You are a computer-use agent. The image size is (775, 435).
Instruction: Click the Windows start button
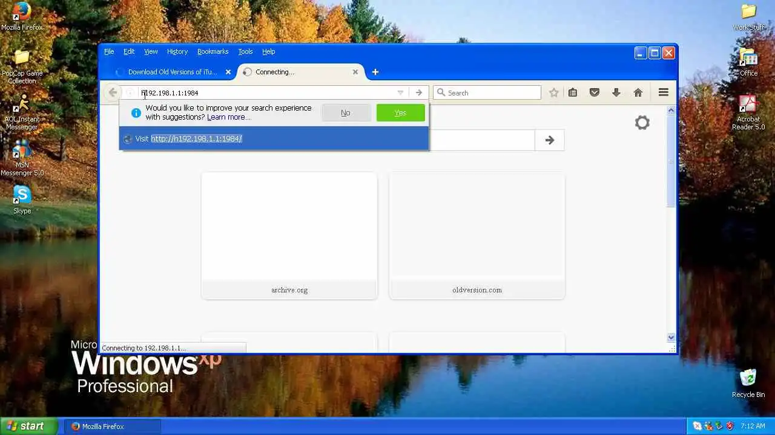[29, 426]
